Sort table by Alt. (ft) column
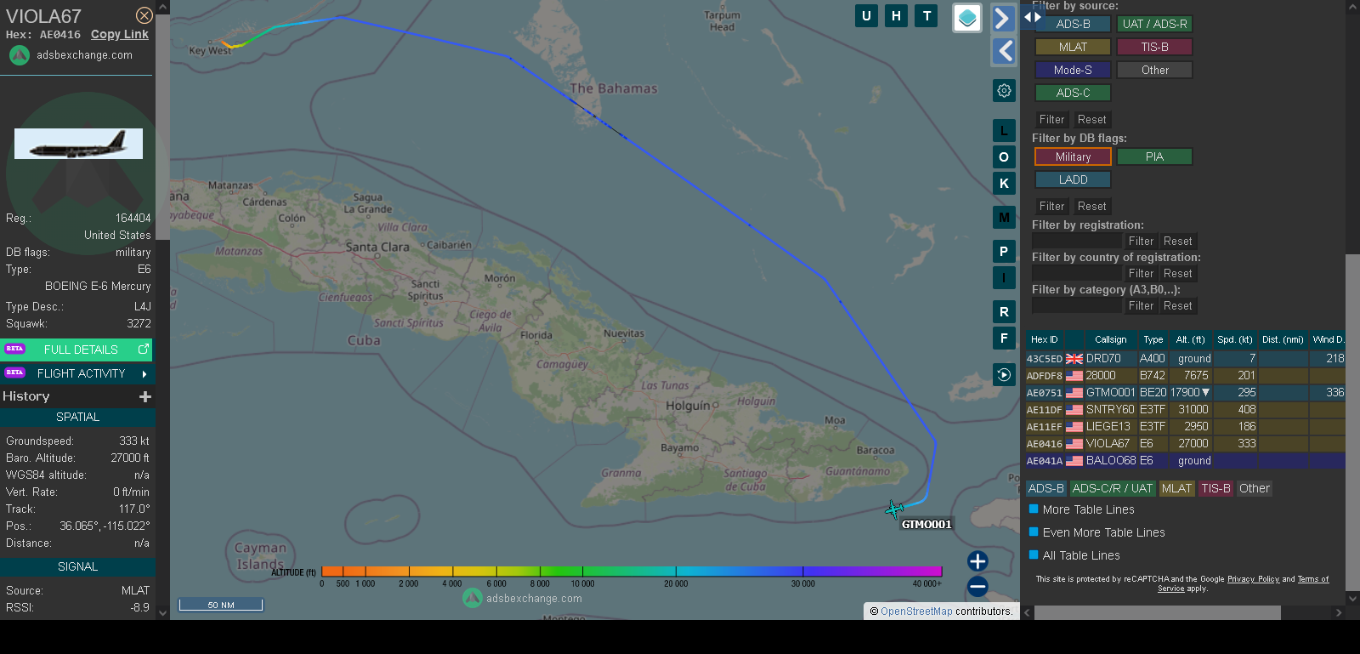Viewport: 1360px width, 654px height. 1190,339
